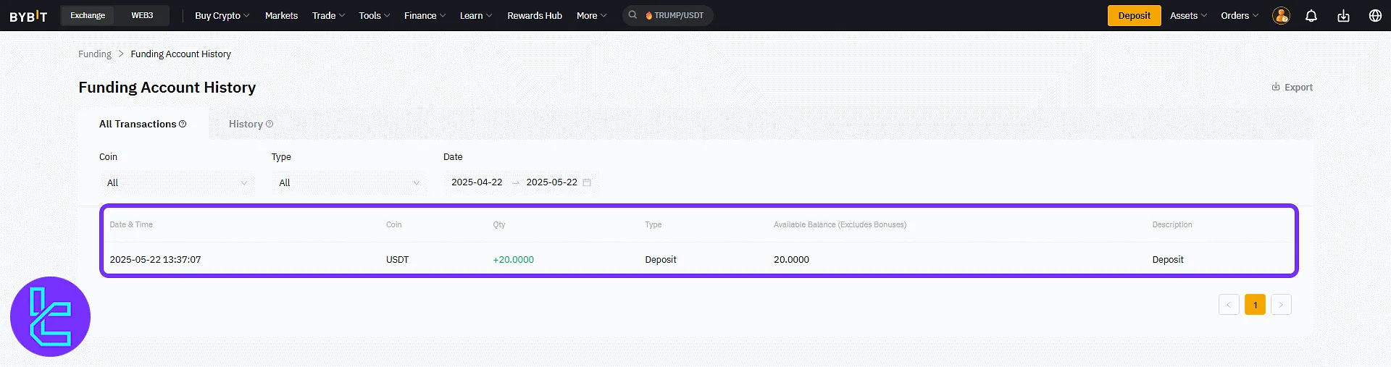Open the Assets dropdown
1391x367 pixels.
(1188, 15)
